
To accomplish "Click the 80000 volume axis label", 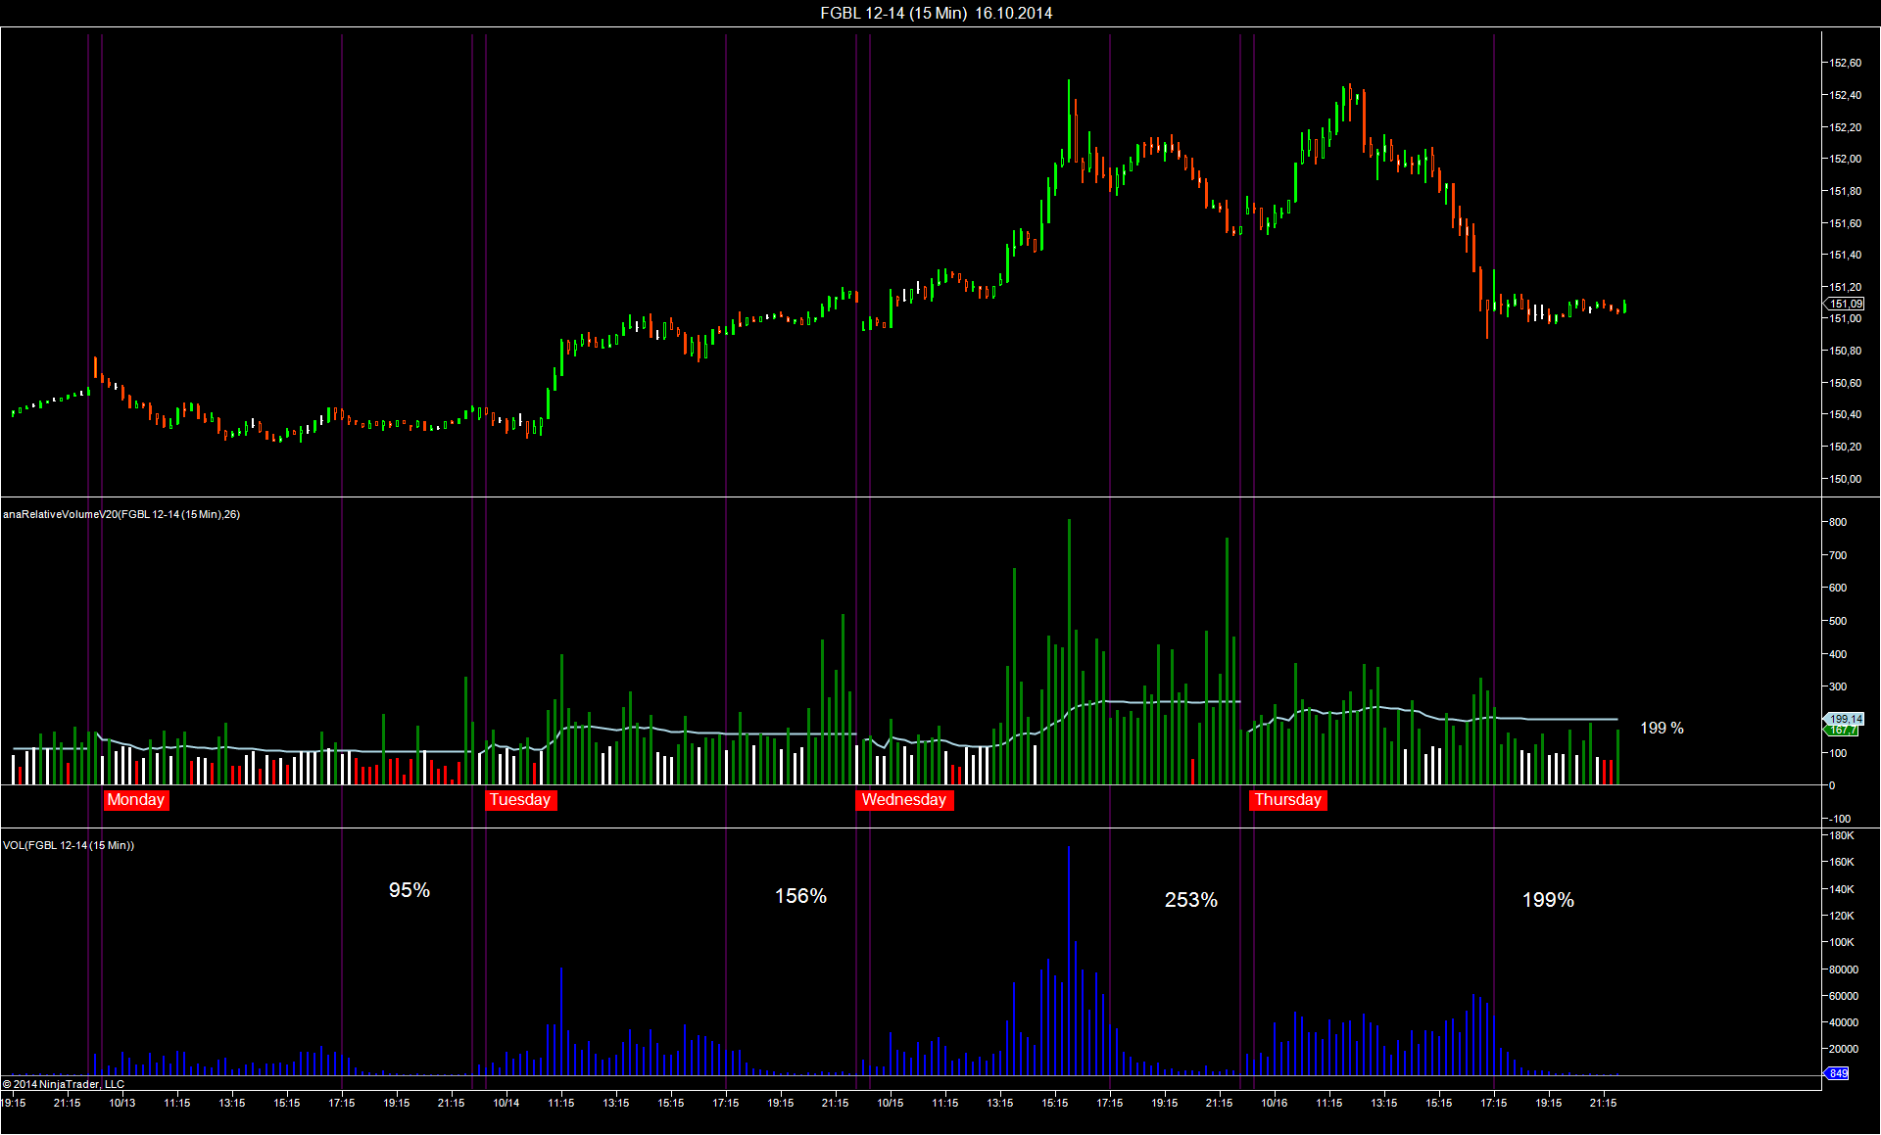I will coord(1844,969).
